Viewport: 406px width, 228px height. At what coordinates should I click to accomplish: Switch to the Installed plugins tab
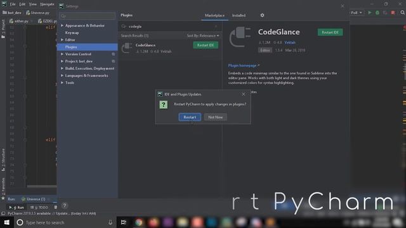pyautogui.click(x=239, y=15)
